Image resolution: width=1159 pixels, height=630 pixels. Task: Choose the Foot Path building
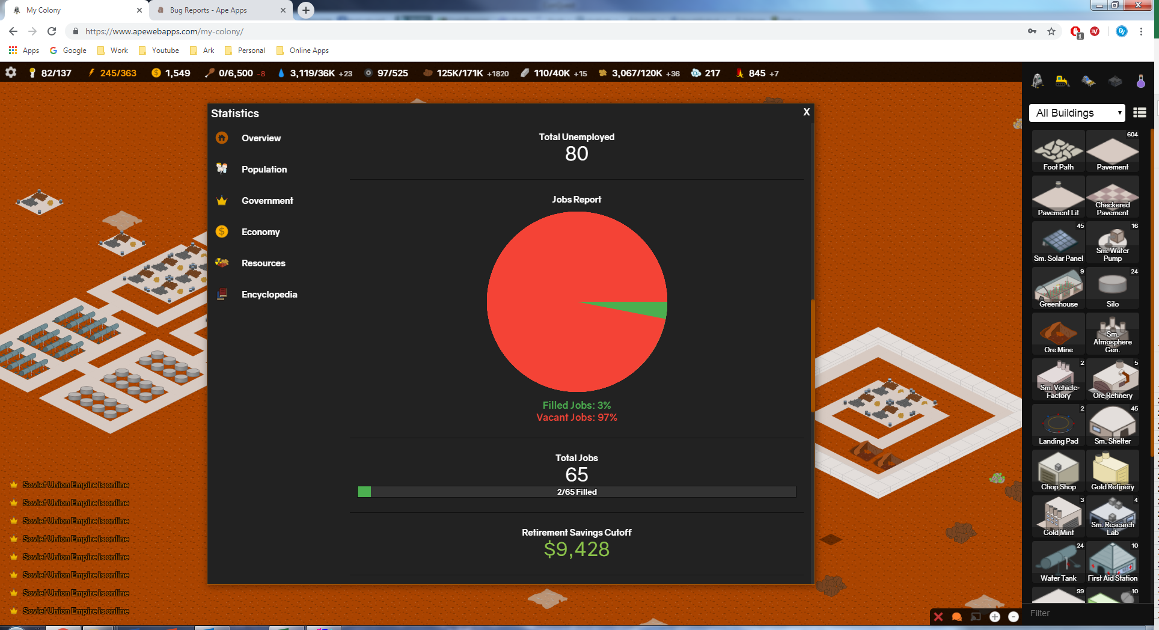pyautogui.click(x=1059, y=151)
